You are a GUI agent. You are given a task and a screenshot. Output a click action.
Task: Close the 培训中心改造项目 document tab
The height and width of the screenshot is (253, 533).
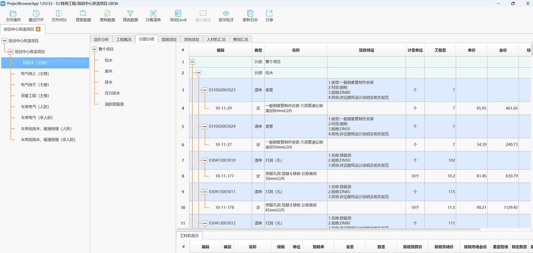click(x=38, y=29)
